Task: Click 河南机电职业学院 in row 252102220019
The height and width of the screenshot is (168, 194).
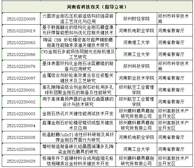Action: 136,31
